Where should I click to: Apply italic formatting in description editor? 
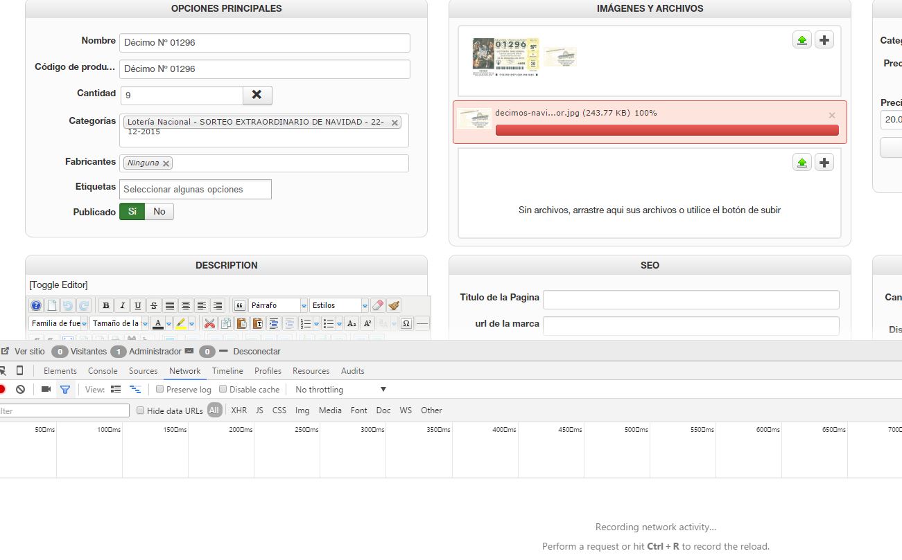(122, 305)
